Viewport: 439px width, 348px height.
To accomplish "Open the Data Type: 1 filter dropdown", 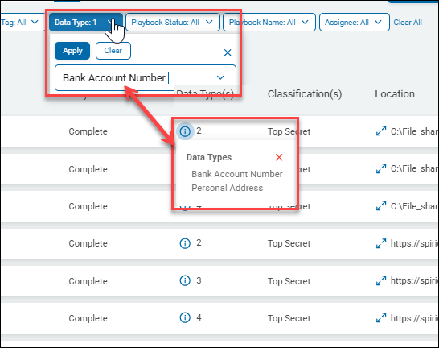I will point(86,23).
